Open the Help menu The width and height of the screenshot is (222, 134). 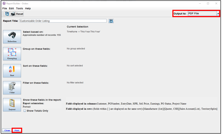(x=28, y=8)
